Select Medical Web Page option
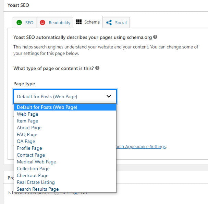Screen dimensions: 208x204 [x=65, y=162]
